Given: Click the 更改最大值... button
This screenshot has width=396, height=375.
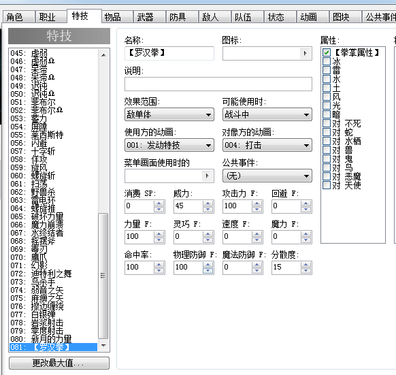Looking at the screenshot, I should [x=59, y=363].
